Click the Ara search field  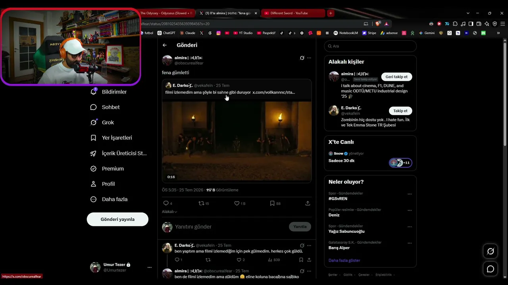click(x=370, y=46)
